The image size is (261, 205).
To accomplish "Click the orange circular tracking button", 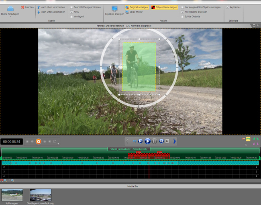I will click(39, 141).
